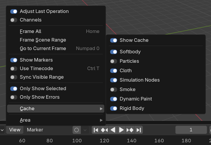Disable Cloth cache display
This screenshot has width=211, height=145.
click(113, 71)
